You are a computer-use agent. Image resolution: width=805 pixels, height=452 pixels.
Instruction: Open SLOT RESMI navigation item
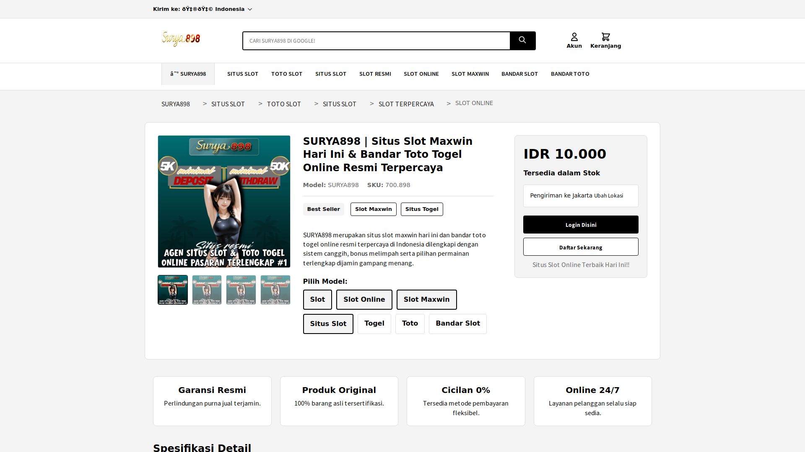coord(375,74)
